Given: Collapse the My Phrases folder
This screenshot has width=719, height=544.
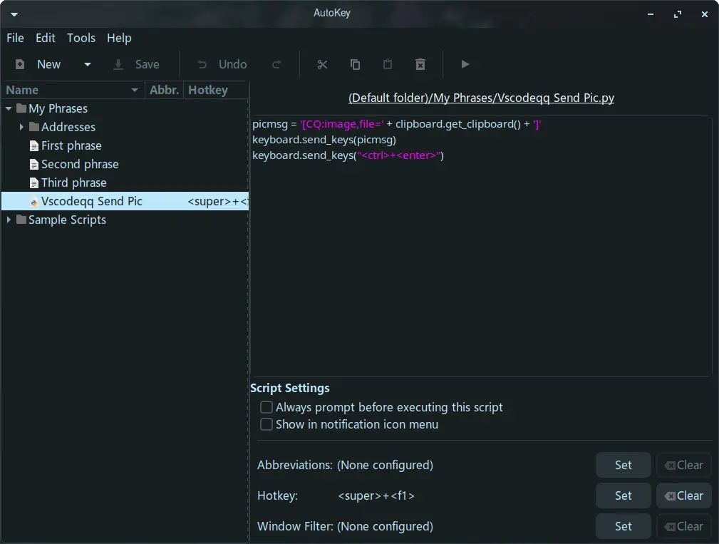Looking at the screenshot, I should [9, 108].
